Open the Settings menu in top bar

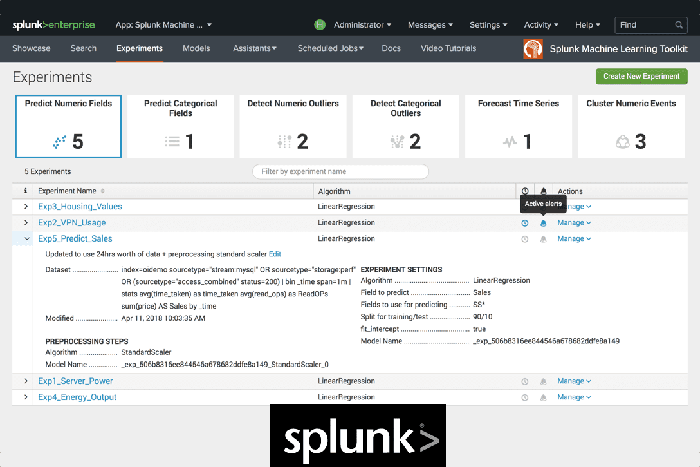point(488,25)
